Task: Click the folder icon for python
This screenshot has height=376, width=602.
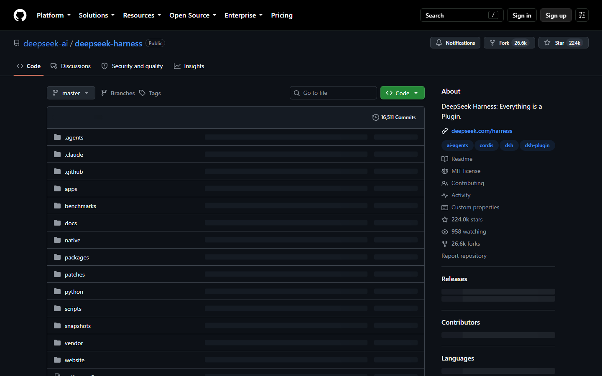Action: pyautogui.click(x=57, y=292)
